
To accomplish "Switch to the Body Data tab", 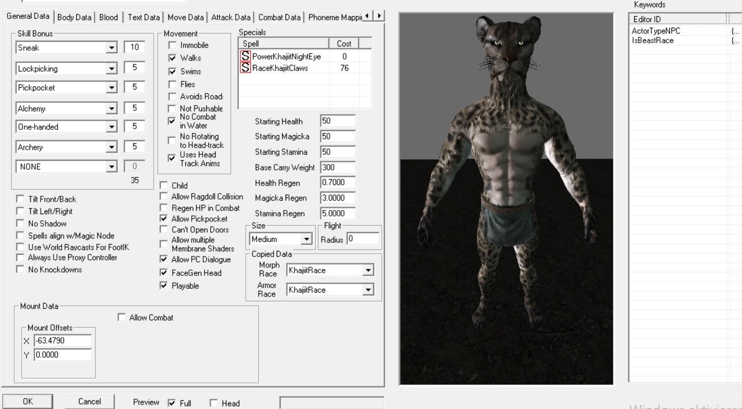I will tap(74, 17).
